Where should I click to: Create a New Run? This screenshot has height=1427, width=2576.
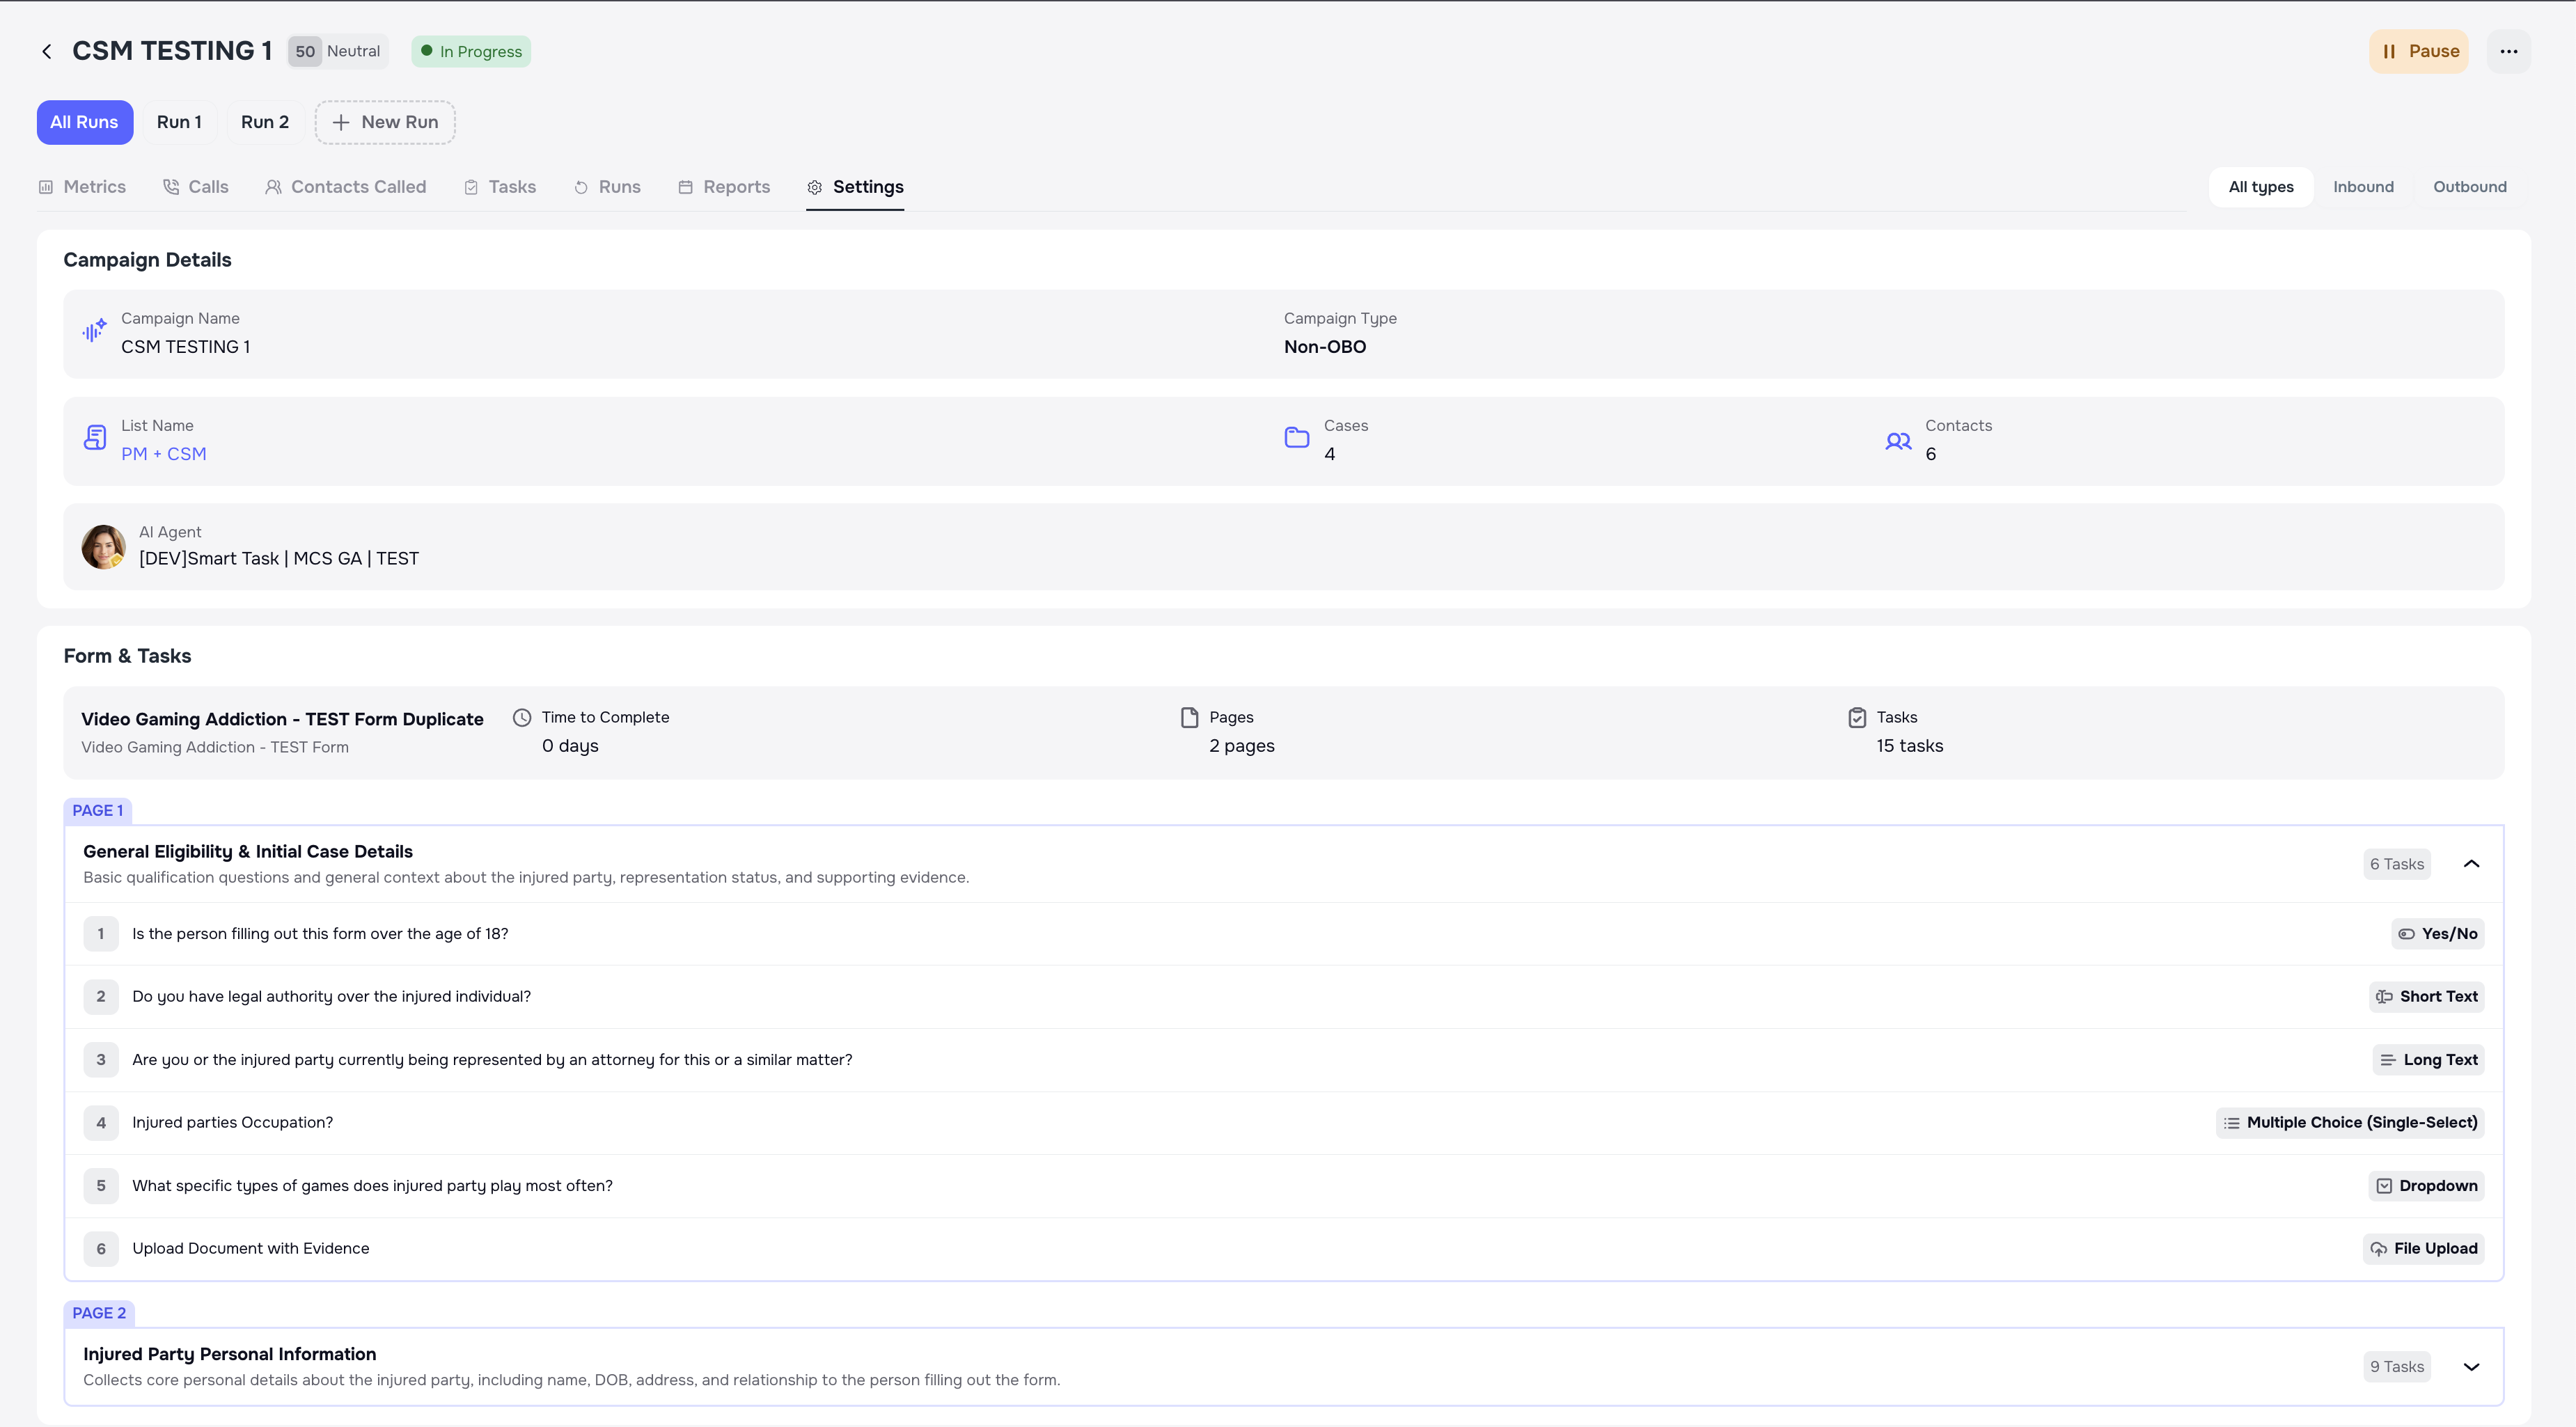pyautogui.click(x=385, y=122)
